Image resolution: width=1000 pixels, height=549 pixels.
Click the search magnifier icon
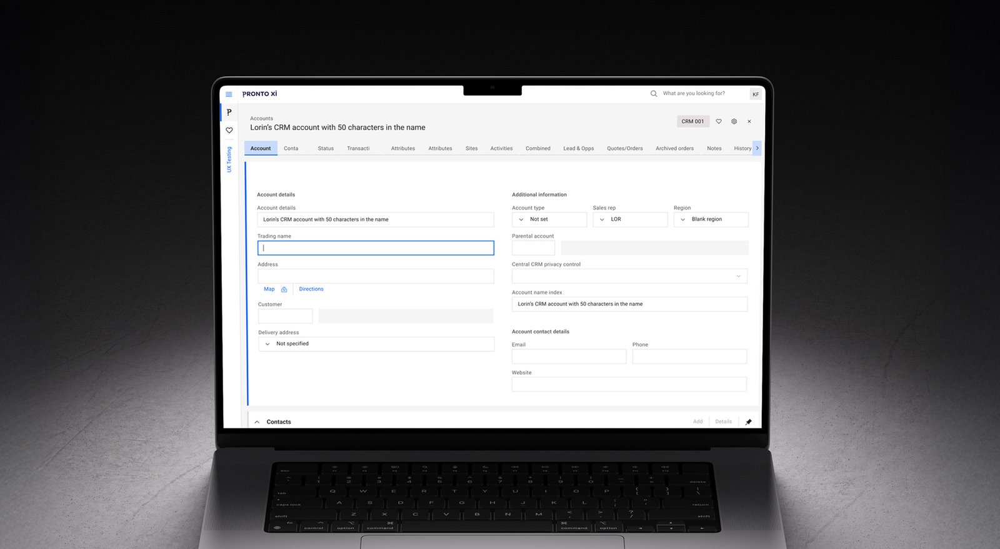click(654, 94)
